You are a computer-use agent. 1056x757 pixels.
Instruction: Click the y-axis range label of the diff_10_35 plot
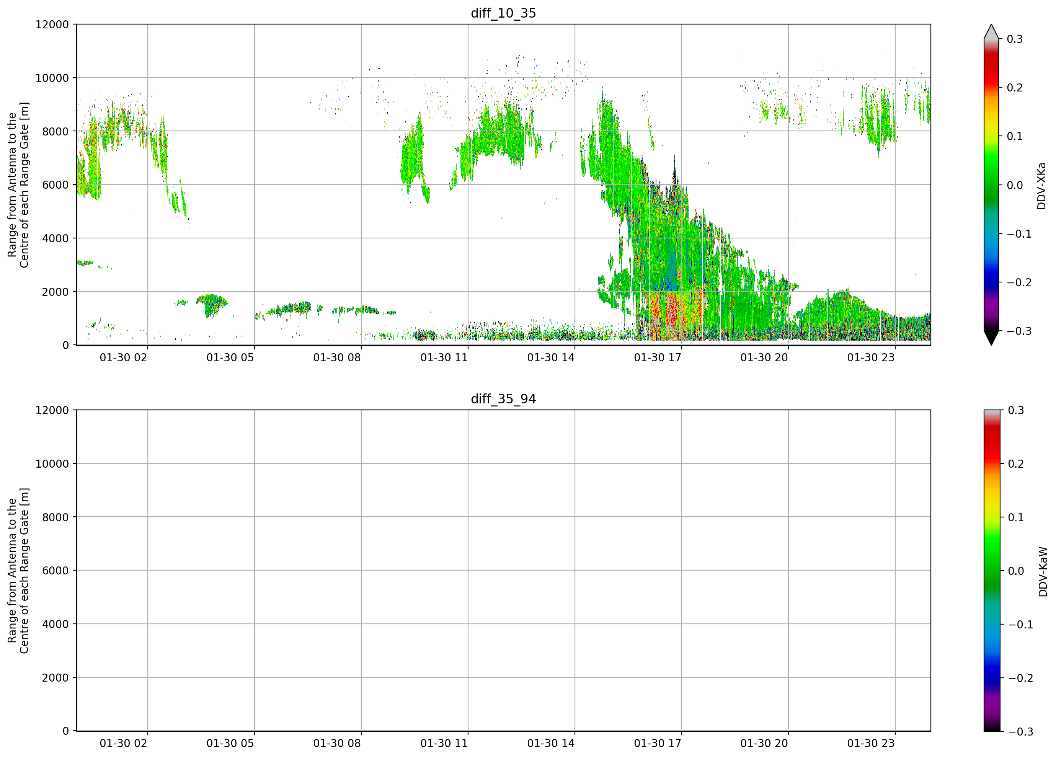(18, 185)
